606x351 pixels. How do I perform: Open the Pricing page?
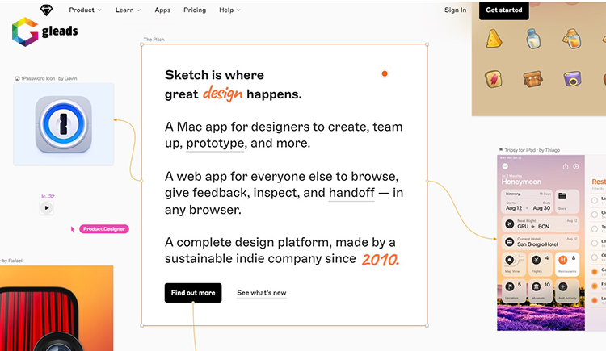[194, 10]
